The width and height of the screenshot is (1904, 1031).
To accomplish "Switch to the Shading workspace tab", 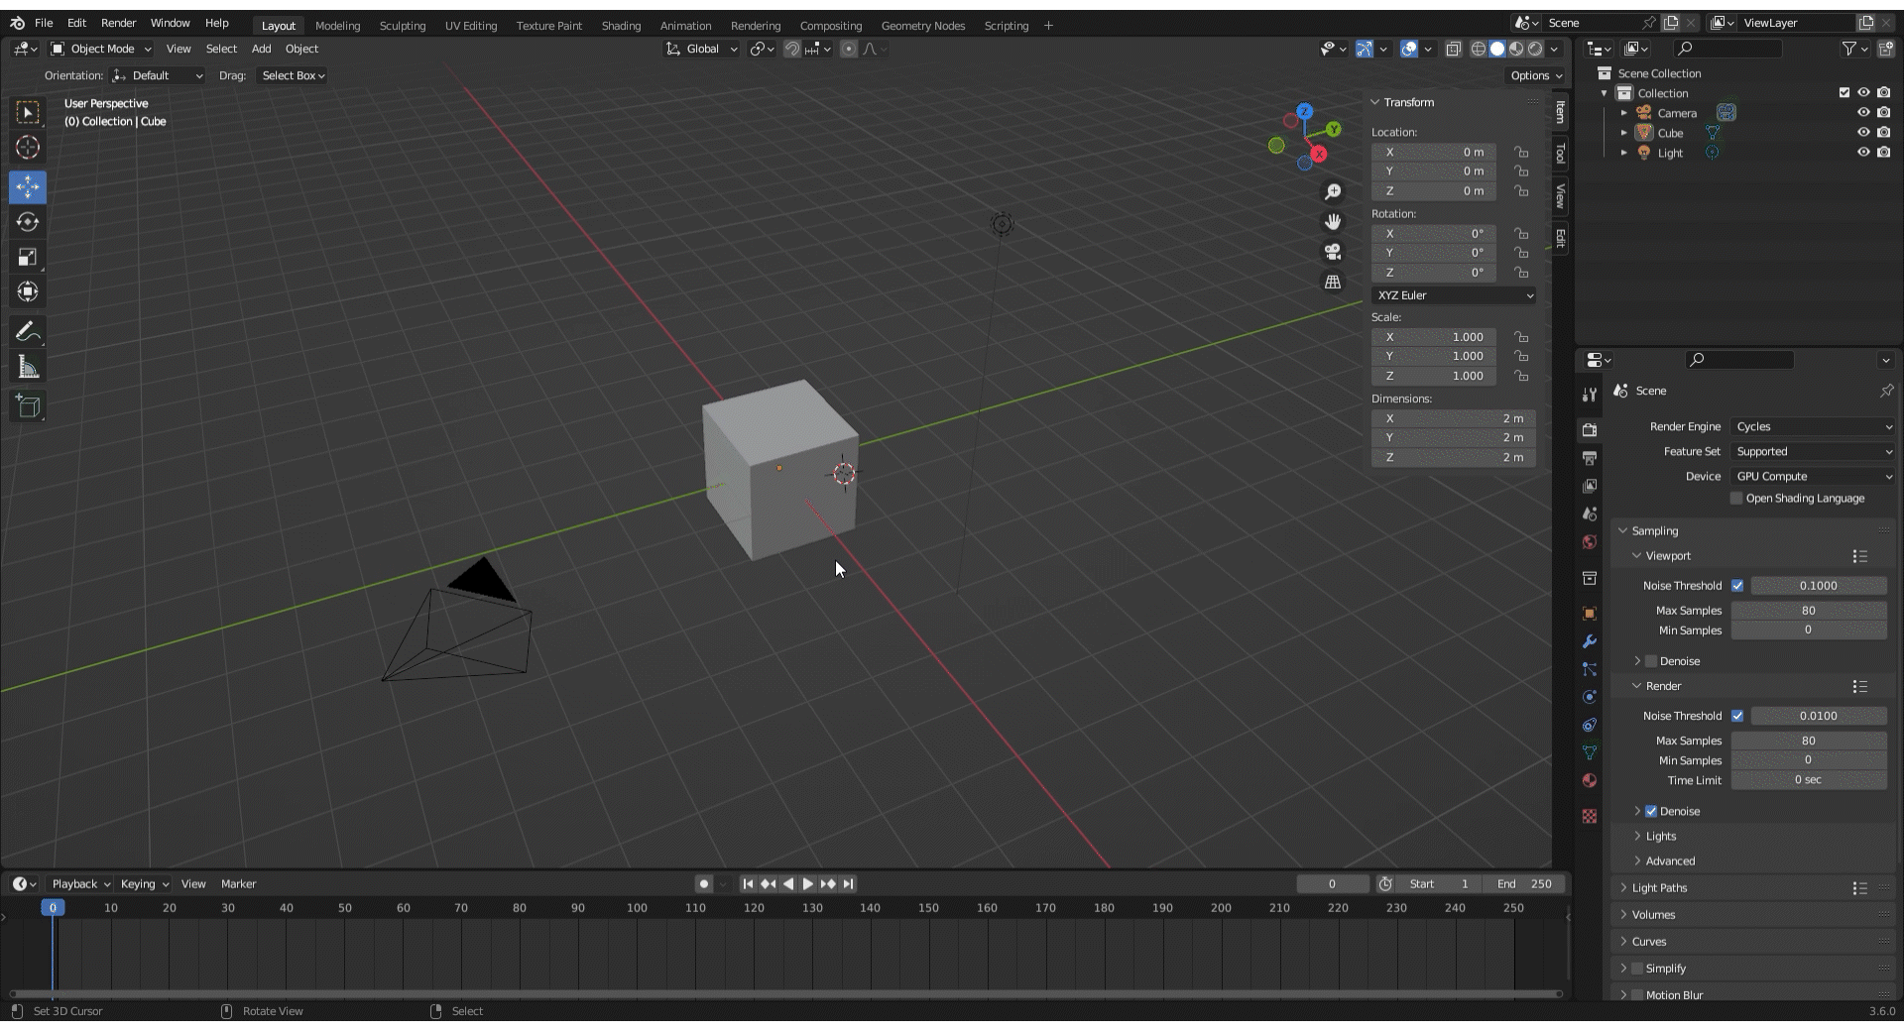I will [621, 26].
